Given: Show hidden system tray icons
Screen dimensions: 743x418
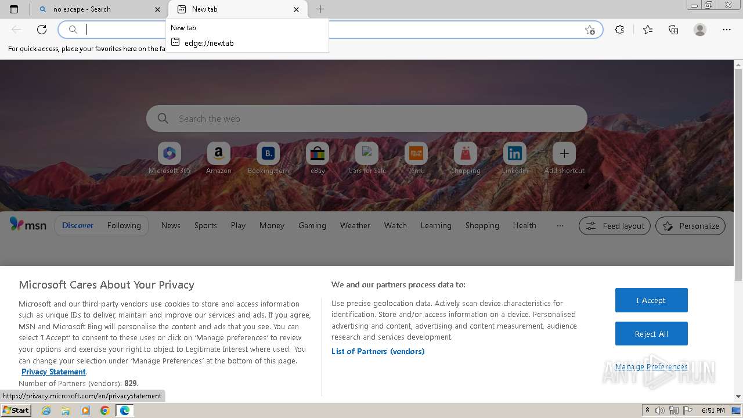Looking at the screenshot, I should tap(647, 410).
